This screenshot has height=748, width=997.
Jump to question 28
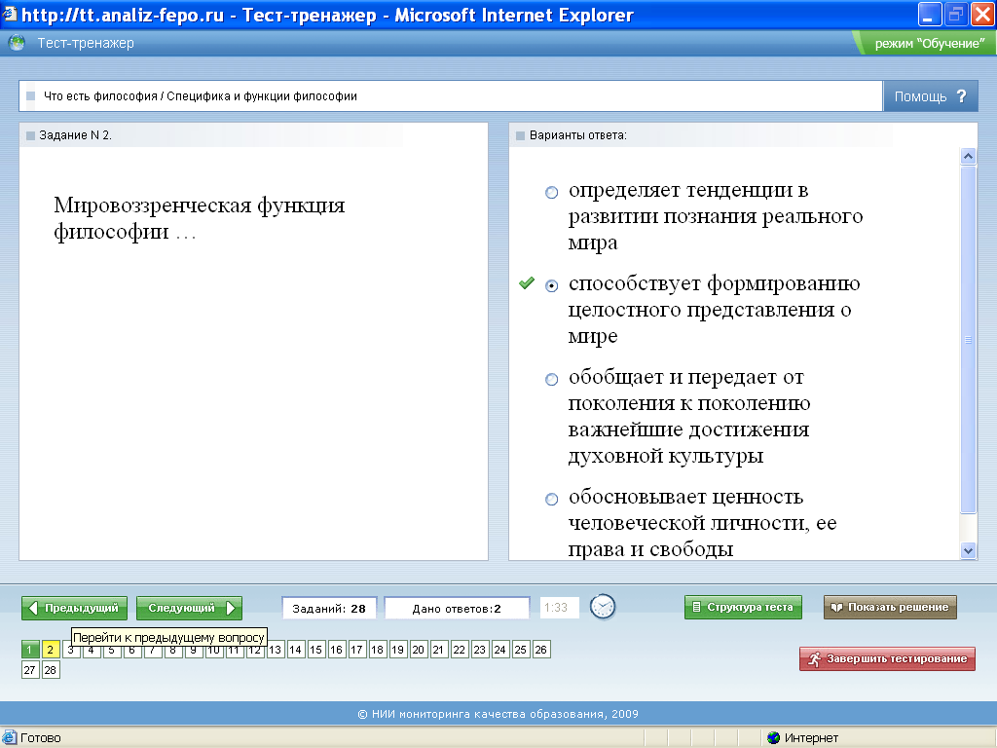[x=51, y=670]
